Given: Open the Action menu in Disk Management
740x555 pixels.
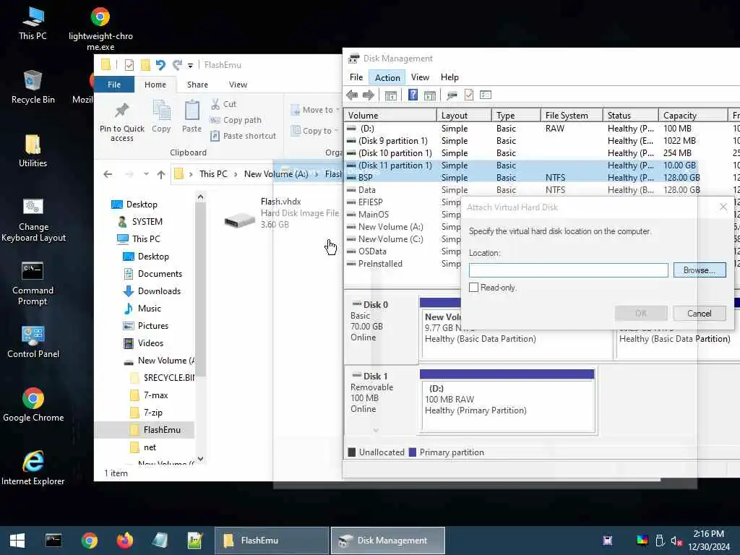Looking at the screenshot, I should pyautogui.click(x=387, y=77).
